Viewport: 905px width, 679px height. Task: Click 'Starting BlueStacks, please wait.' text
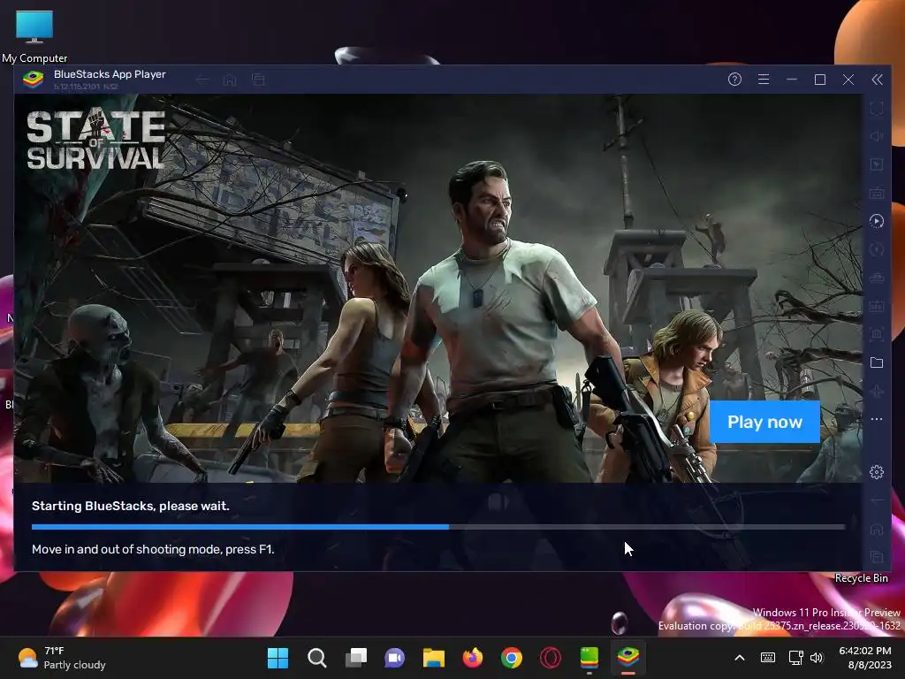[x=131, y=507]
